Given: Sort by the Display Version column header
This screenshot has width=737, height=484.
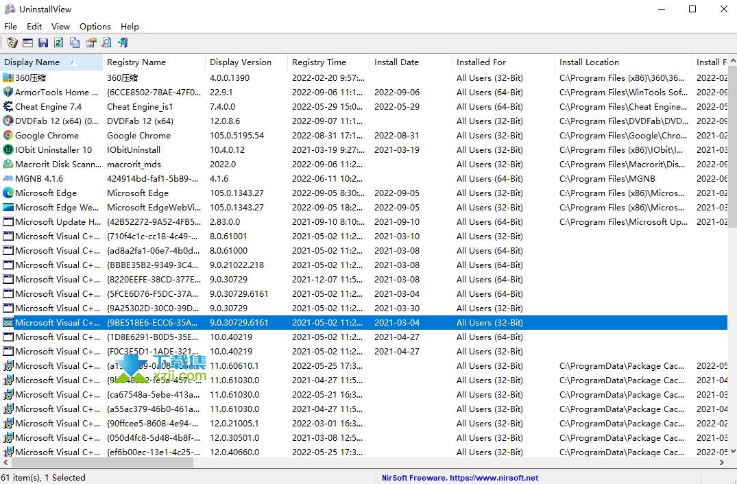Looking at the screenshot, I should point(246,62).
